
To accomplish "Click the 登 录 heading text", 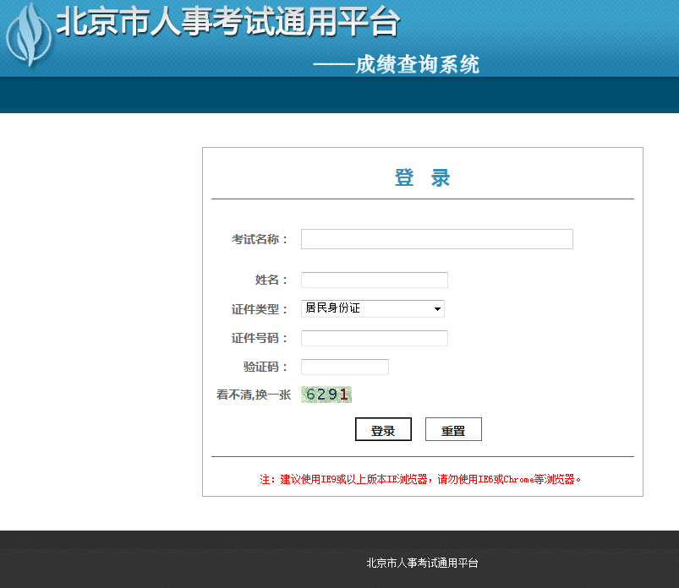I will pos(423,177).
